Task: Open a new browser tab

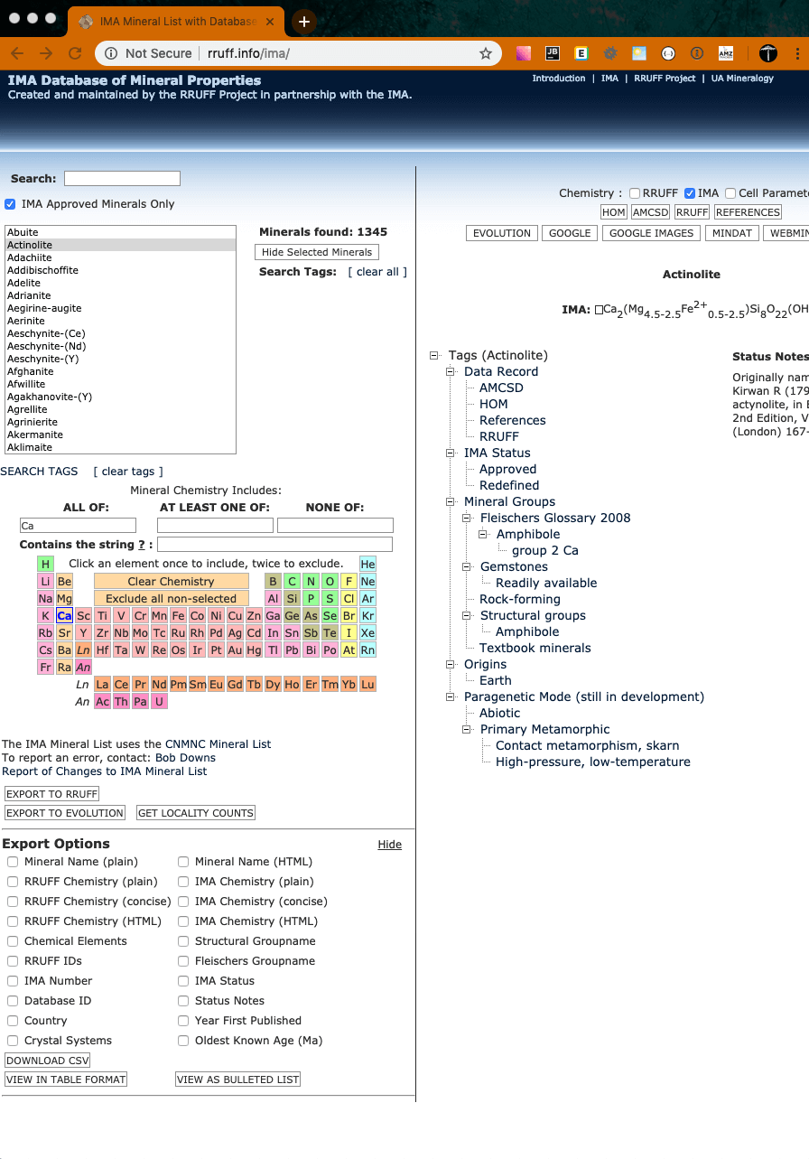Action: tap(303, 21)
